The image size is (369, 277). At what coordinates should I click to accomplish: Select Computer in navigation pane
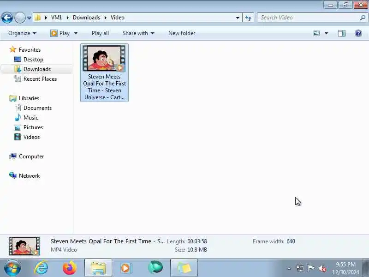(31, 157)
